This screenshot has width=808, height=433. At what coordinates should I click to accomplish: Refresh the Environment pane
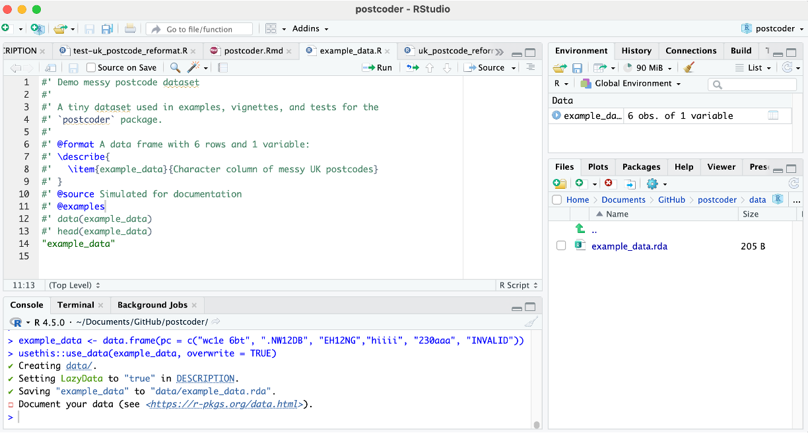tap(787, 67)
